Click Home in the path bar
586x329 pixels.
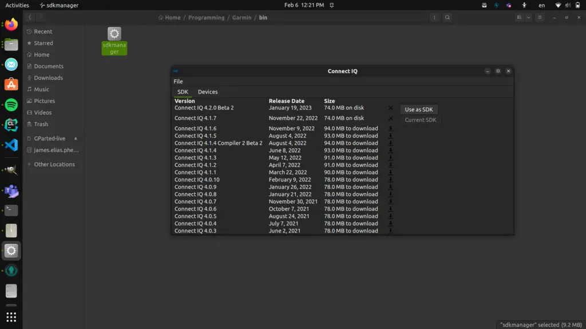click(x=169, y=18)
